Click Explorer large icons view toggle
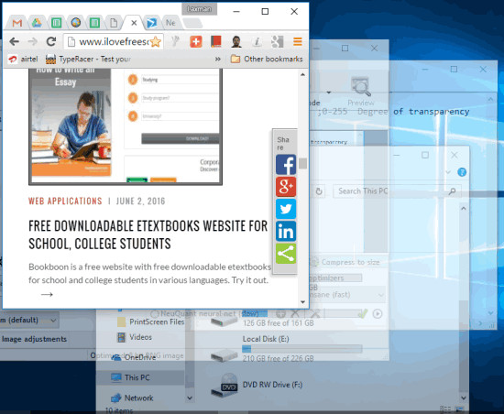 [460, 409]
